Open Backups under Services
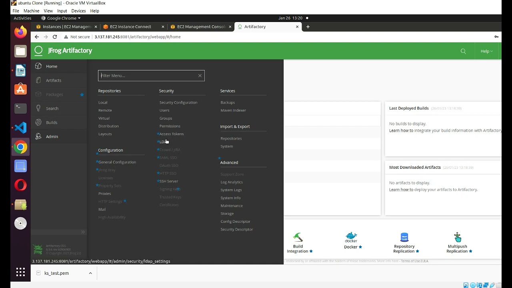Screen dimensions: 512x288 (x=228, y=102)
